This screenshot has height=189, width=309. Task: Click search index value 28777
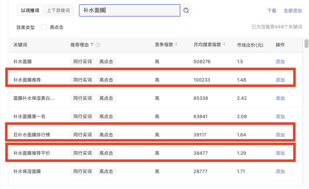(x=200, y=171)
